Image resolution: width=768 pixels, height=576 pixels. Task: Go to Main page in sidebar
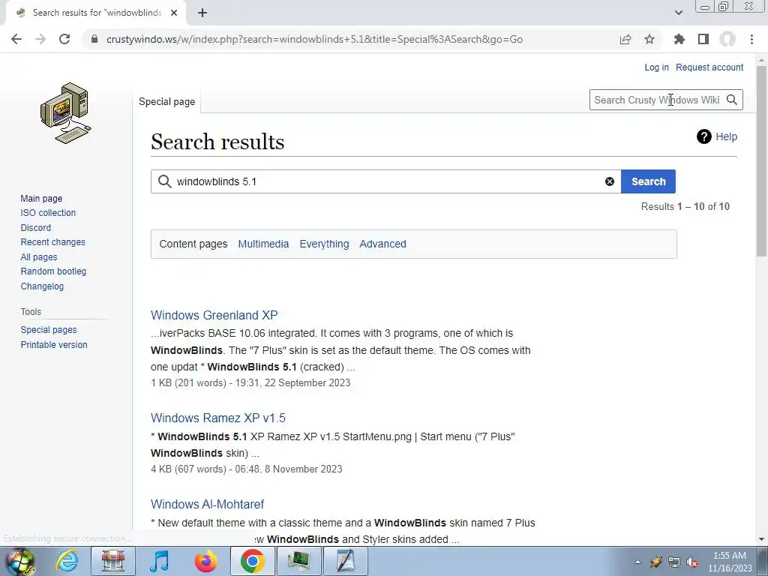point(41,198)
